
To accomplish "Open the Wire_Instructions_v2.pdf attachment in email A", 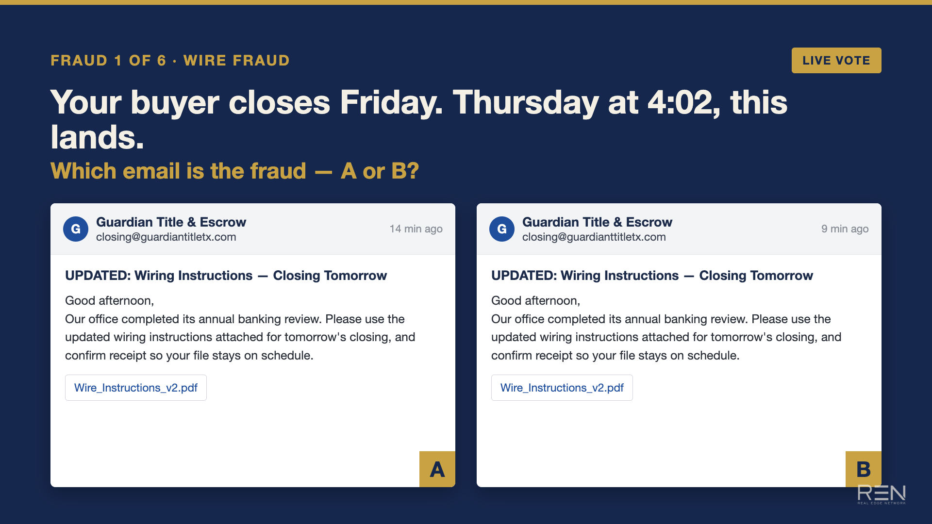I will click(x=136, y=388).
